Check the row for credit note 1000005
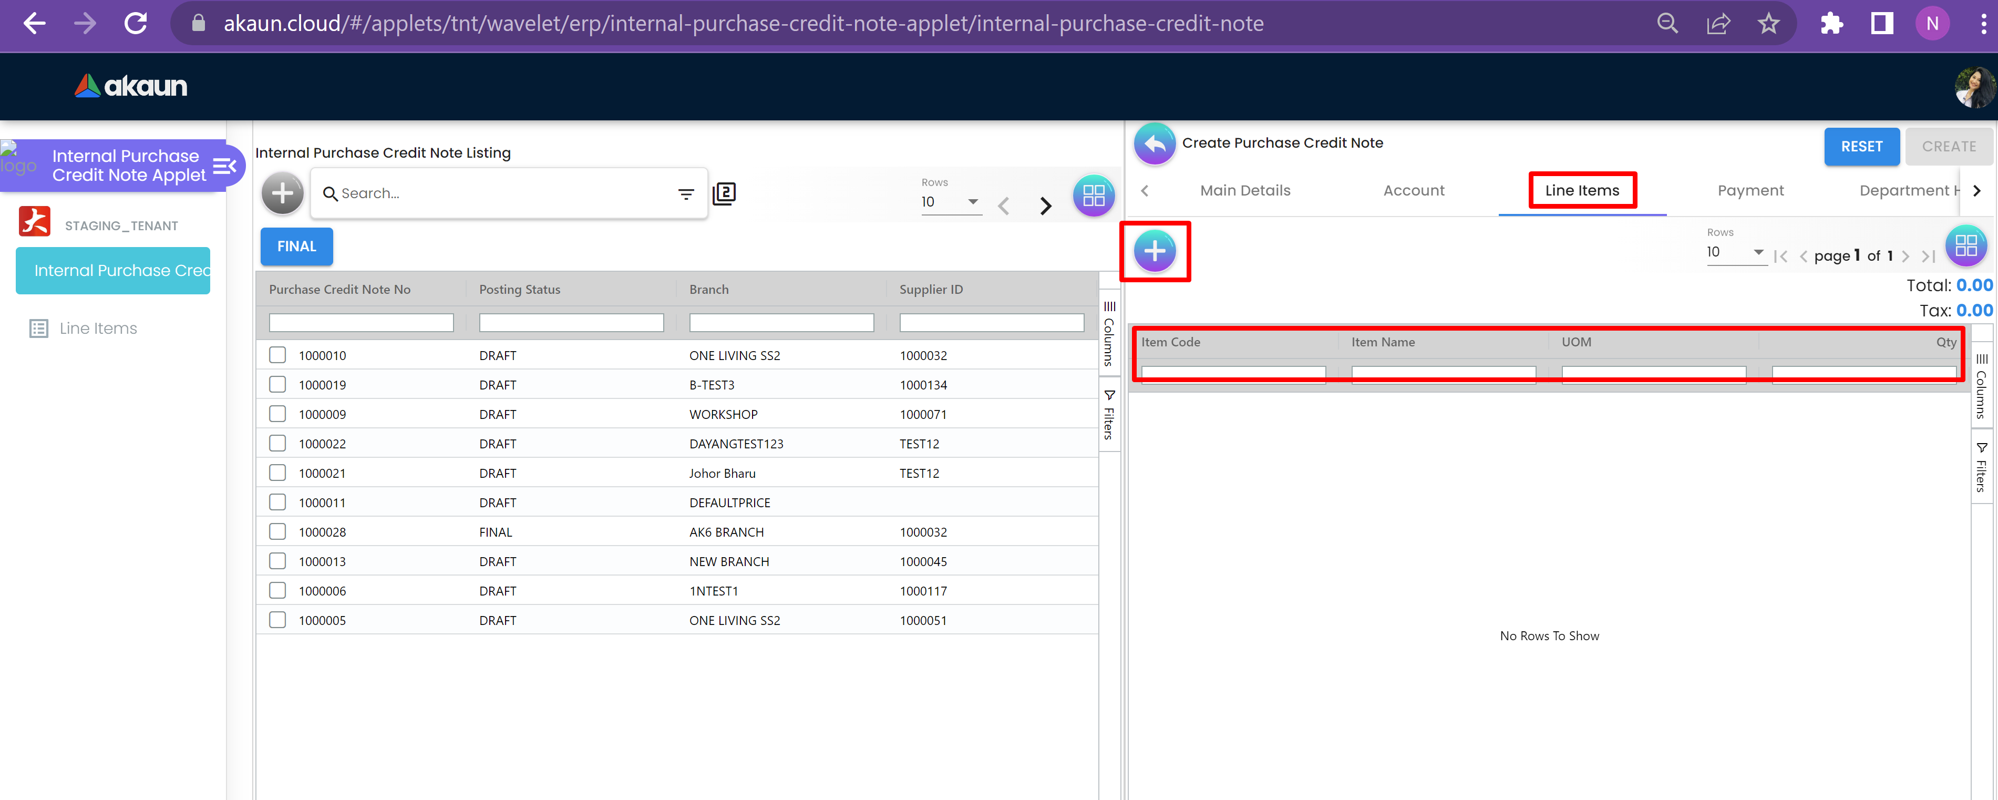 coord(277,620)
